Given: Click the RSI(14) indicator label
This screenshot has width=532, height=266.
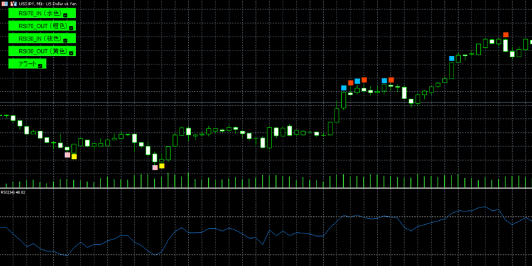Looking at the screenshot, I should tap(13, 192).
